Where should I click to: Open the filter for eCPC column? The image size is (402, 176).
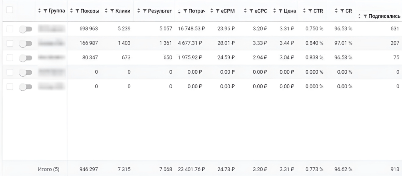point(252,11)
